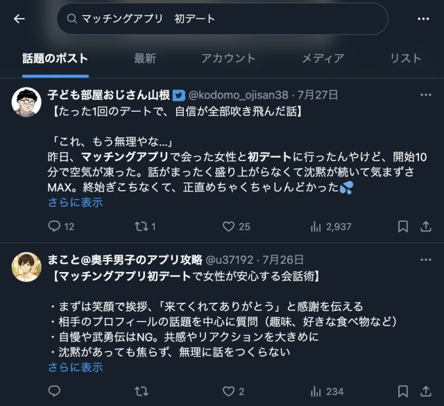
Task: Switch to the 最新 tab
Action: [145, 58]
